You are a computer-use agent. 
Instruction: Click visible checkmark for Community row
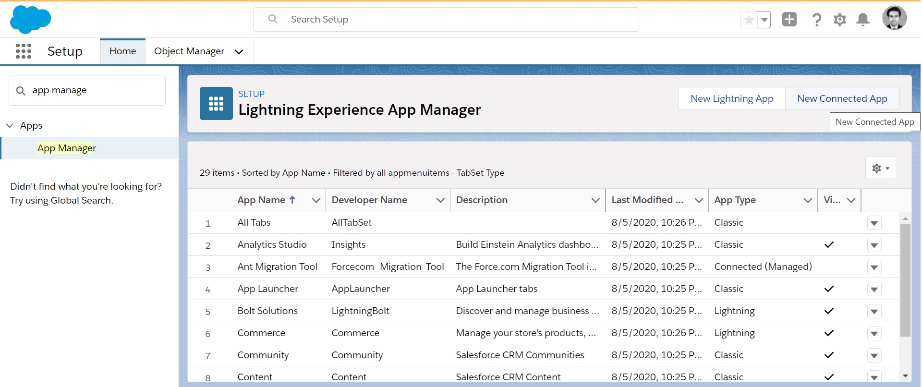tap(829, 355)
